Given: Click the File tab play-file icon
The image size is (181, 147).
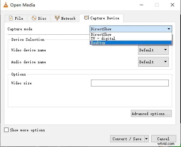Looking at the screenshot, I should tap(11, 18).
